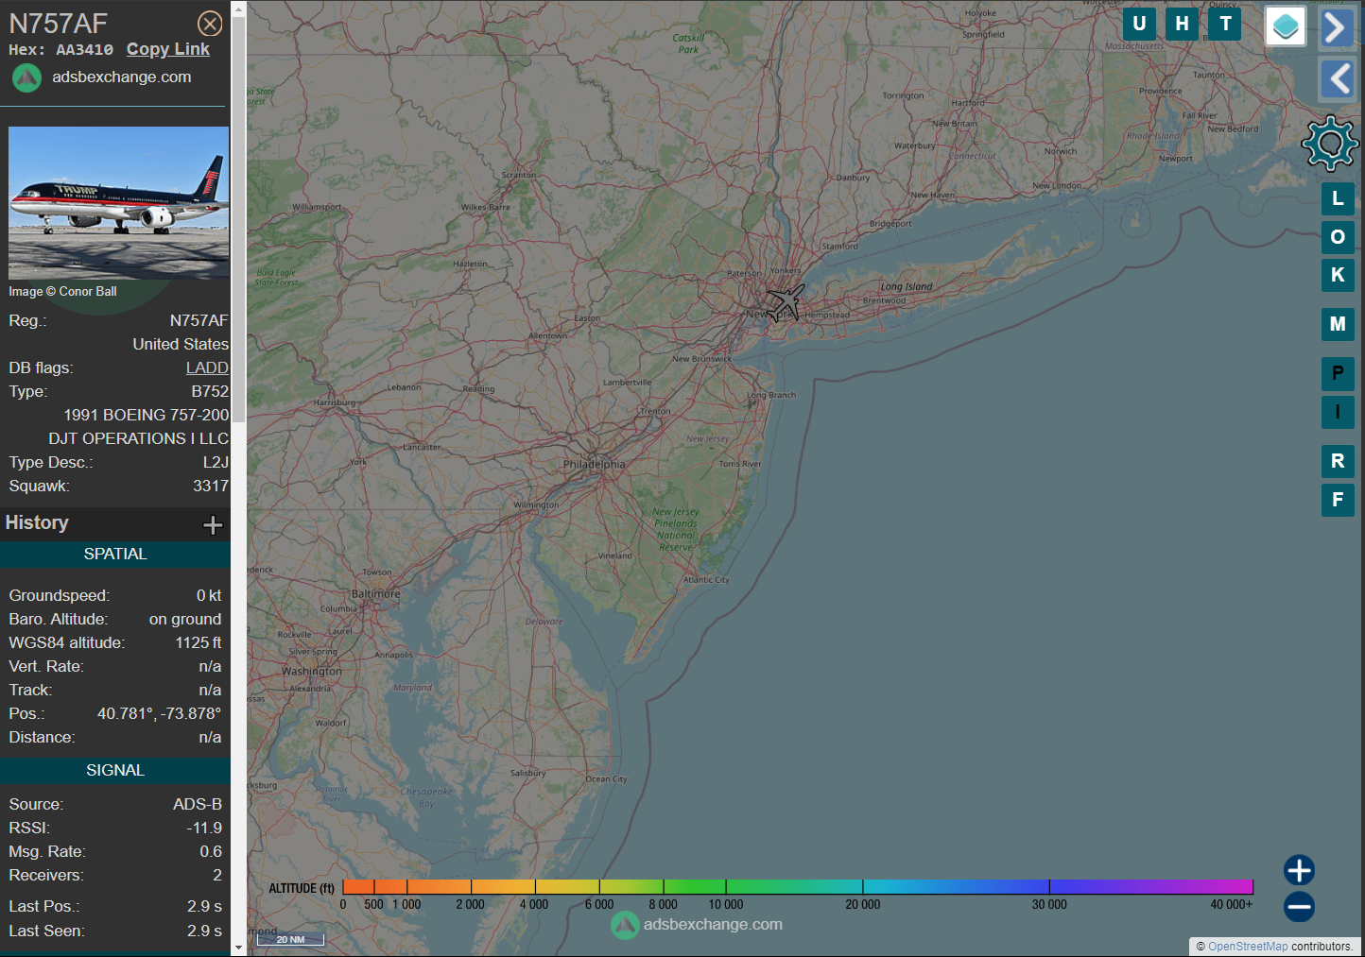This screenshot has height=957, width=1365.
Task: Click the Image © Conor Ball credit
Action: (x=63, y=292)
